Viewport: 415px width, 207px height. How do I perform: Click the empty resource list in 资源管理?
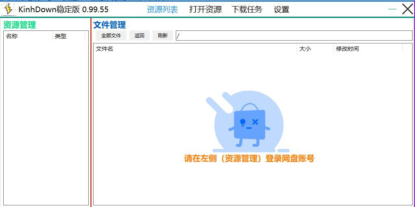pos(46,122)
